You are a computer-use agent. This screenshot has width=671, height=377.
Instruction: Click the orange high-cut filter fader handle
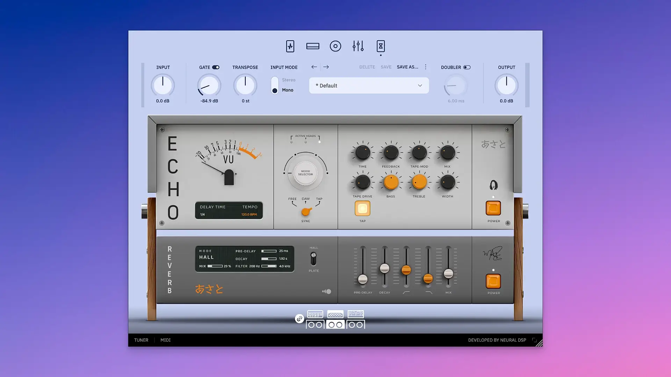pyautogui.click(x=428, y=278)
